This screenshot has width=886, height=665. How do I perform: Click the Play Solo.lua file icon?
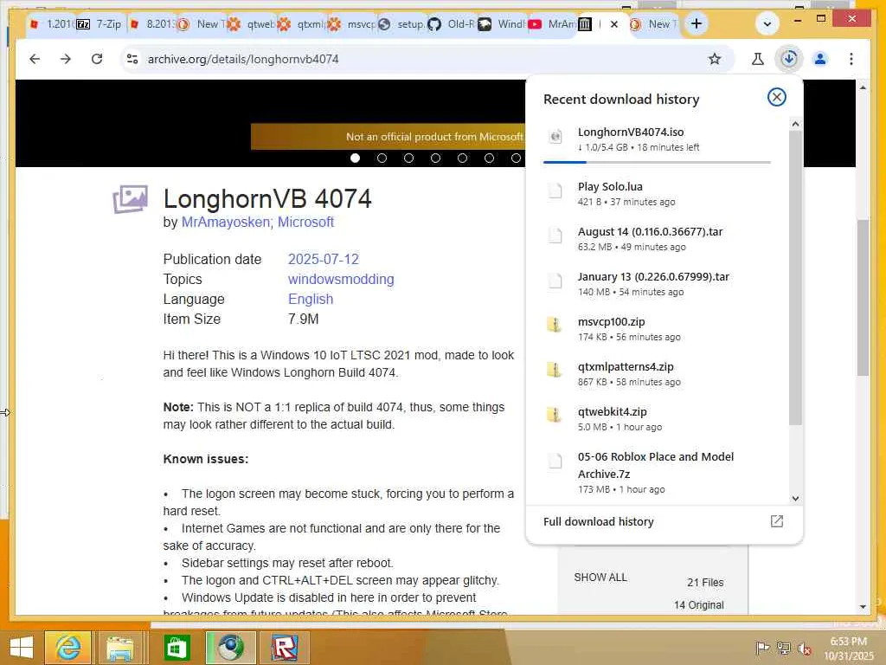tap(555, 190)
